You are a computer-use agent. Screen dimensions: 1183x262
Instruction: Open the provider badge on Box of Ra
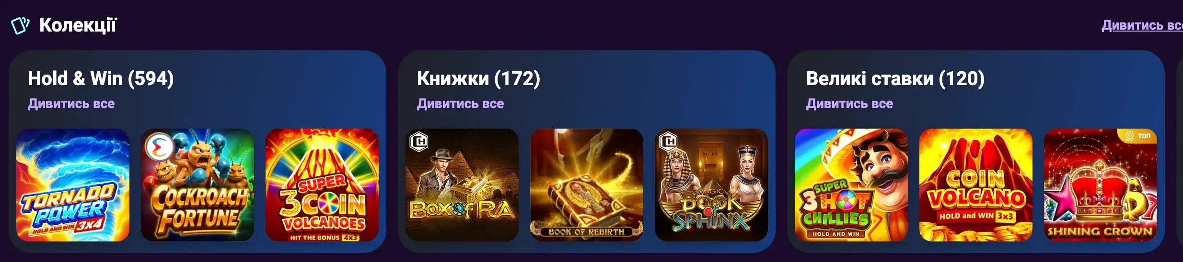pos(419,142)
